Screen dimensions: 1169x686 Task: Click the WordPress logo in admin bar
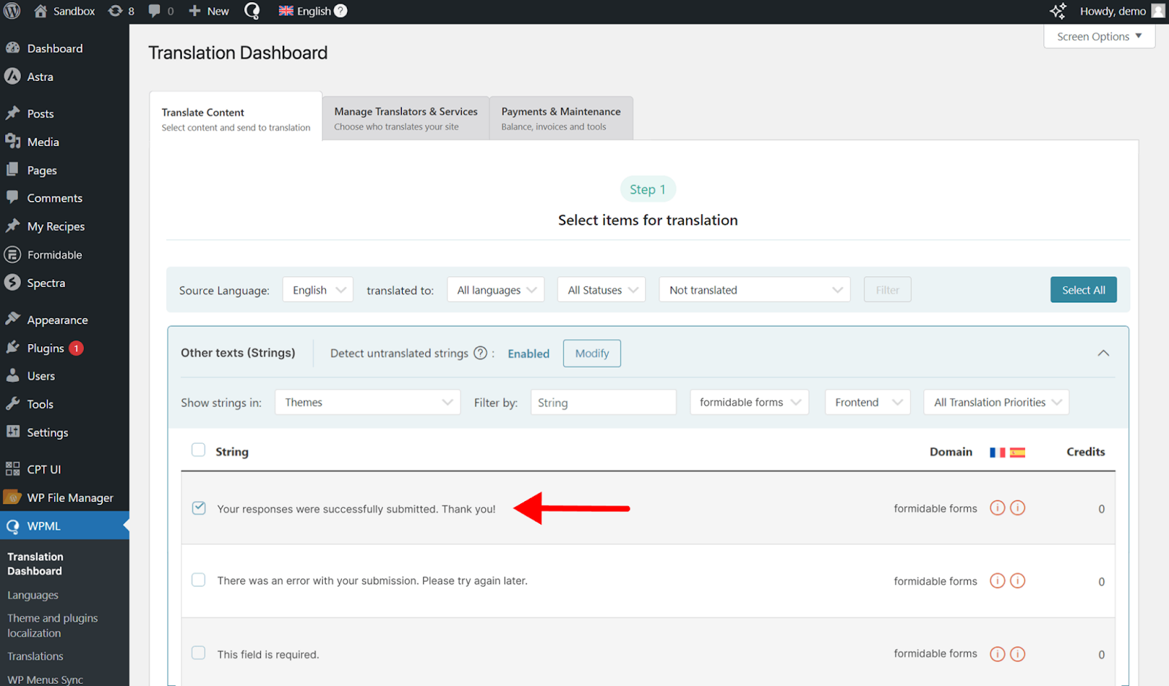[12, 11]
